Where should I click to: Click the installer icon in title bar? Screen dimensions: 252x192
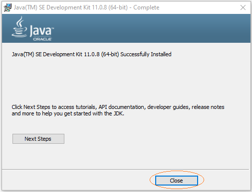7,7
